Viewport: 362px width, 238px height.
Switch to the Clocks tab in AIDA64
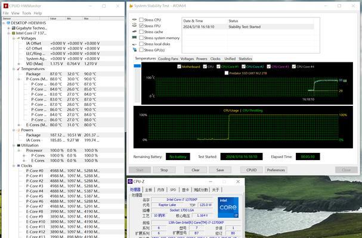click(215, 59)
